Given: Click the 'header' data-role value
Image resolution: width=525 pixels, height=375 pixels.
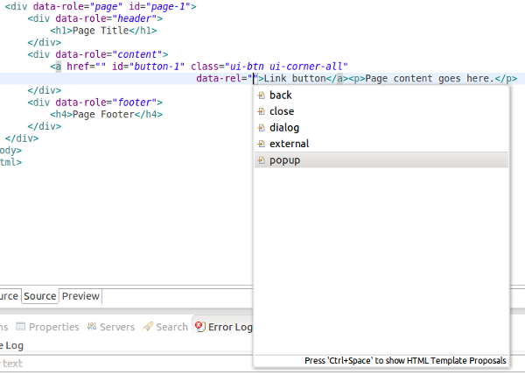Looking at the screenshot, I should click(135, 18).
